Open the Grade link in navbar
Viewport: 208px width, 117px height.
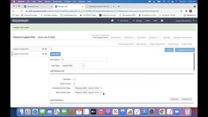click(x=148, y=21)
